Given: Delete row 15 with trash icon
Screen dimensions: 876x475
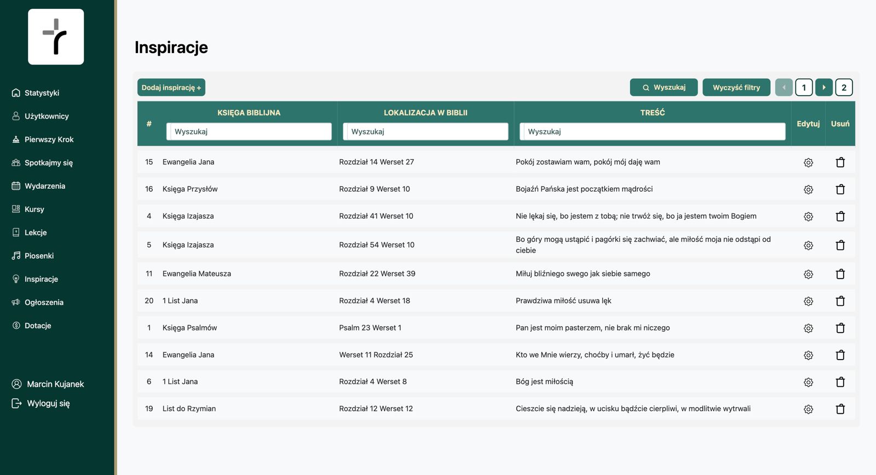Looking at the screenshot, I should coord(840,163).
